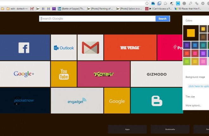Image resolution: width=209 pixels, height=136 pixels.
Task: Open the first bookmarks bar folder
Action: click(3, 9)
